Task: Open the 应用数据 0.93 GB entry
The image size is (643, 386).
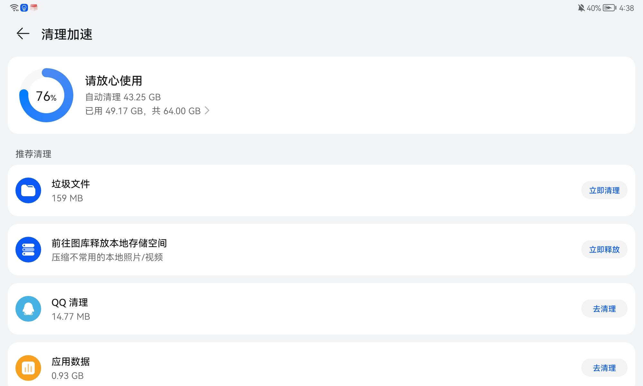Action: point(71,368)
